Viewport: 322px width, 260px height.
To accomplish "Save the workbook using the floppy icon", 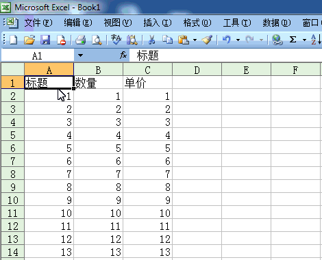I will click(x=45, y=40).
